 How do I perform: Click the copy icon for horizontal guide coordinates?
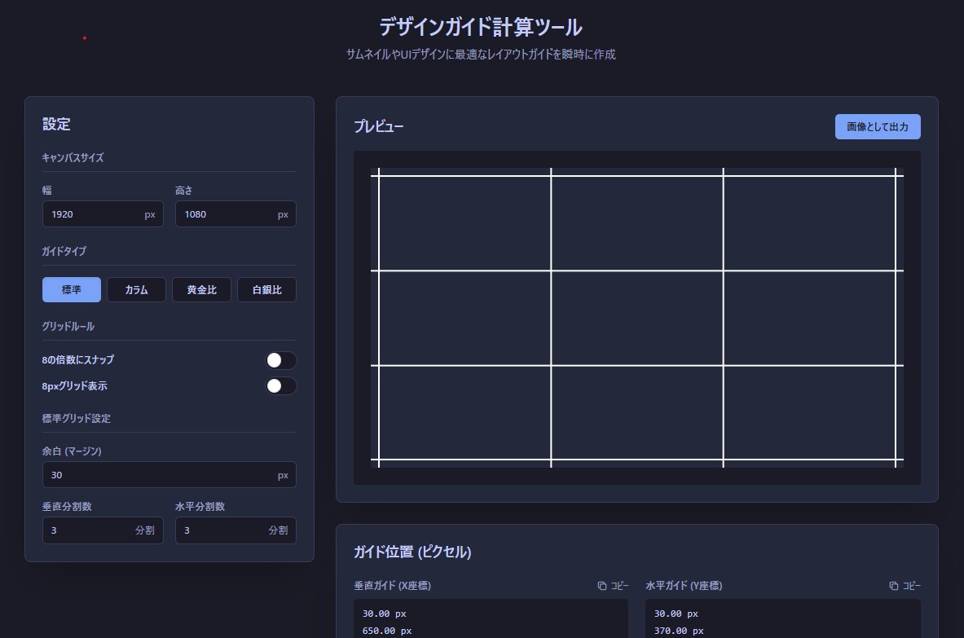pos(893,585)
